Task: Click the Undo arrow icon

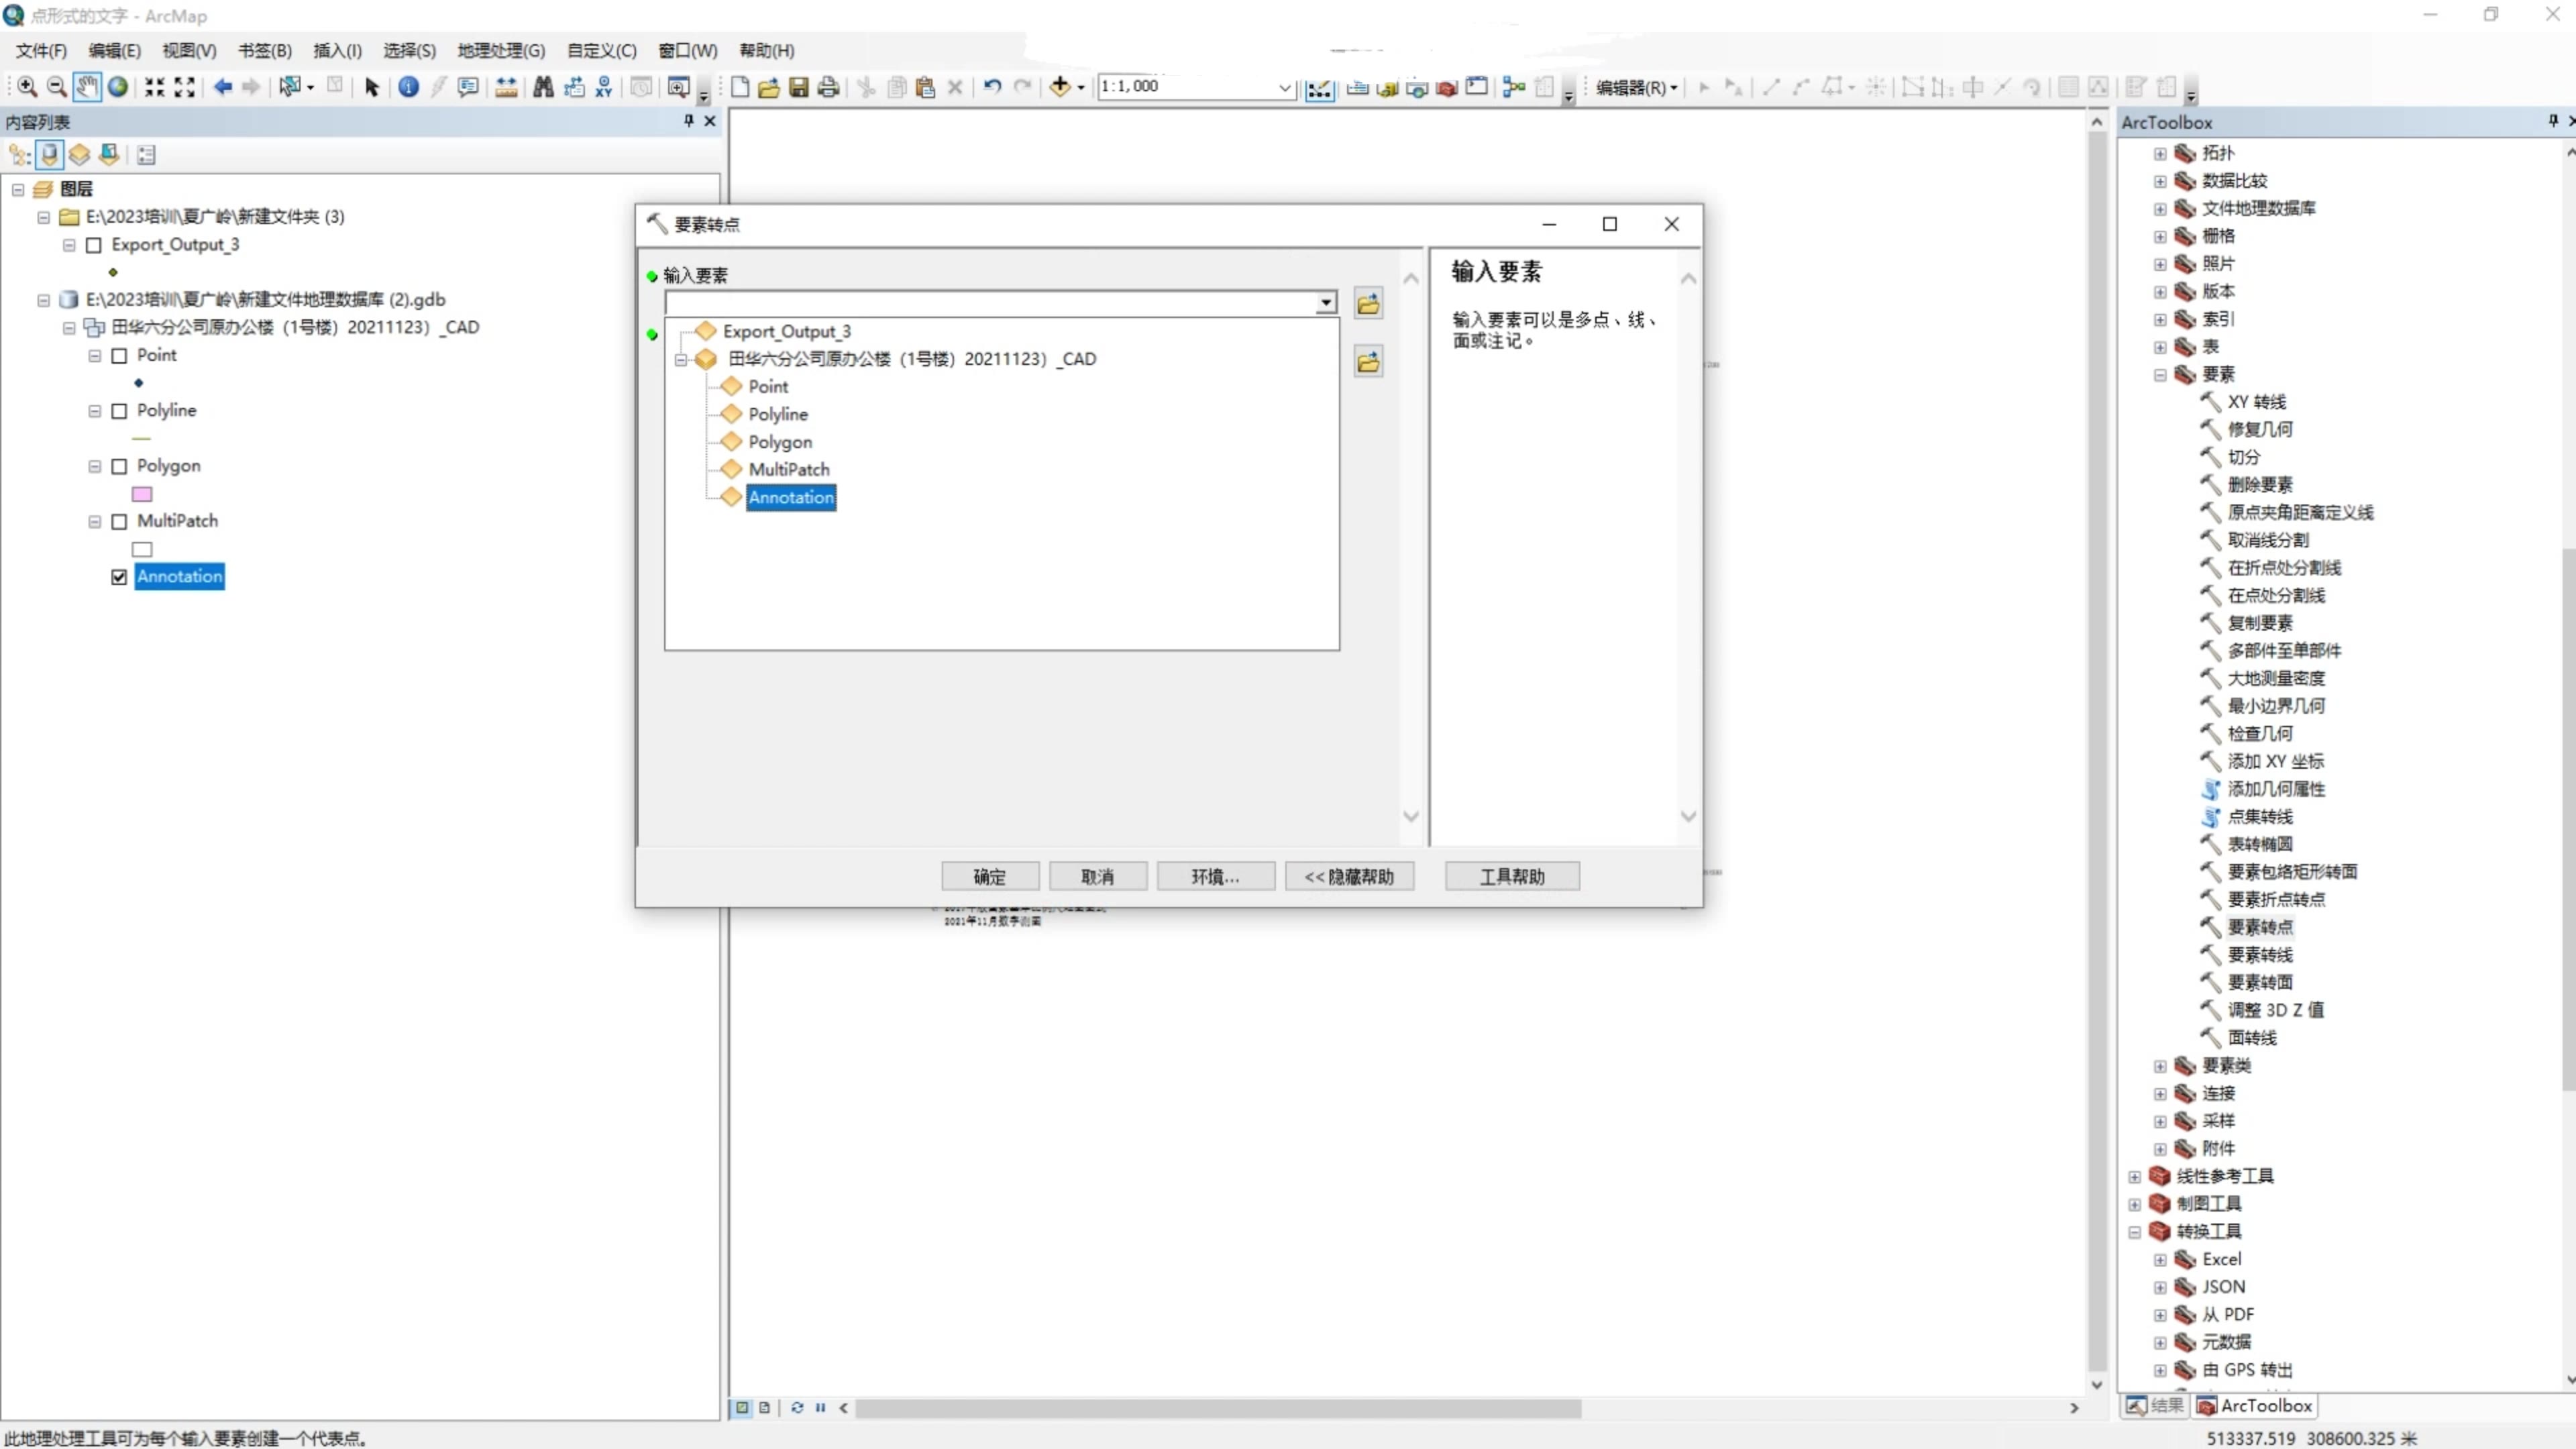Action: coord(991,87)
